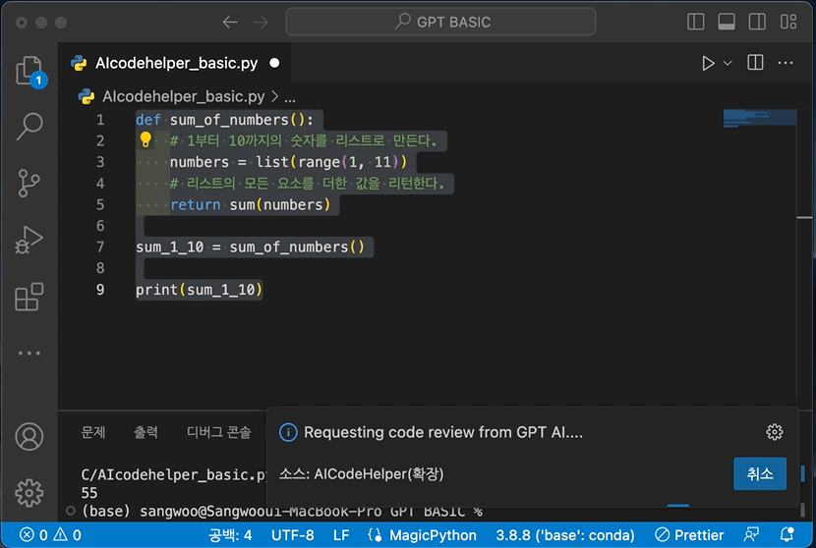This screenshot has width=816, height=548.
Task: Show additional views ellipsis in activity bar
Action: click(29, 353)
